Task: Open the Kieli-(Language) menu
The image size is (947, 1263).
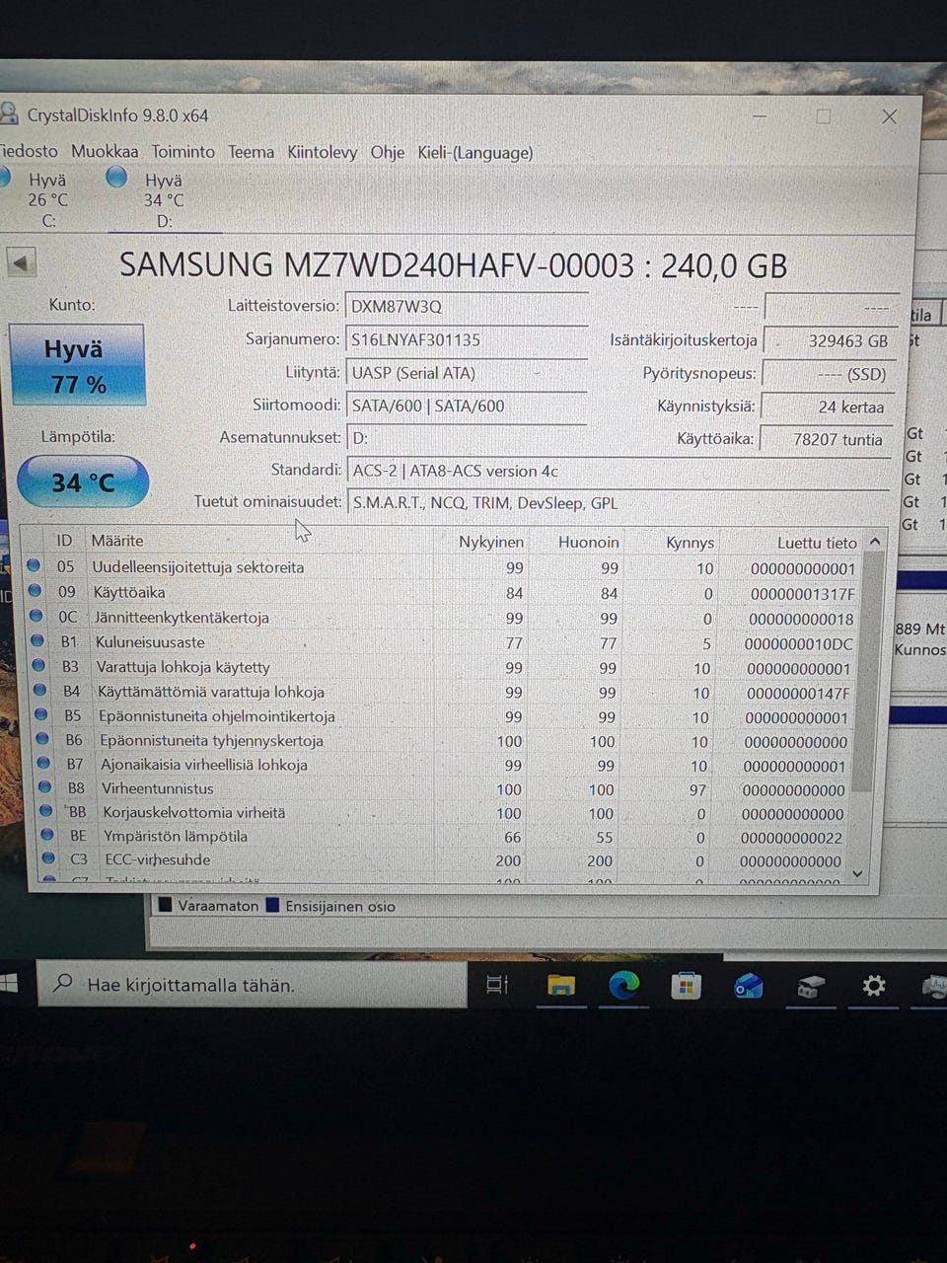Action: 475,152
